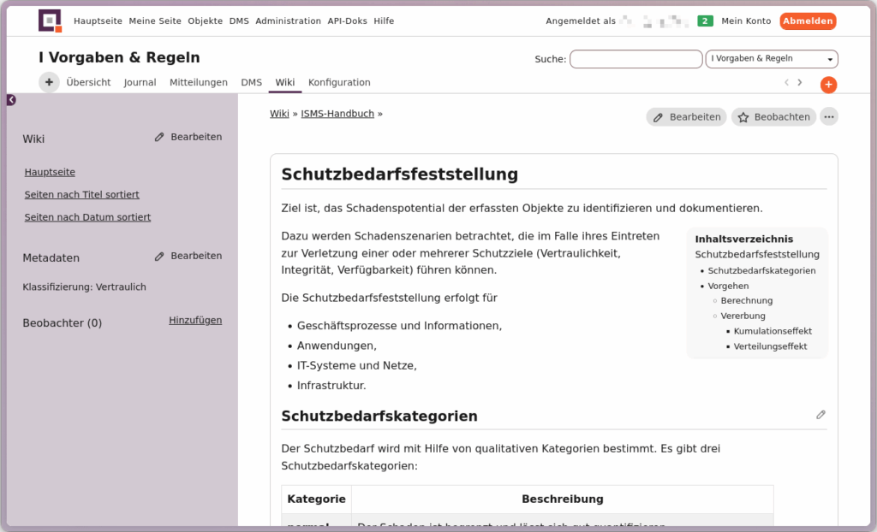Click into the Suche search field
This screenshot has height=532, width=877.
(x=635, y=59)
